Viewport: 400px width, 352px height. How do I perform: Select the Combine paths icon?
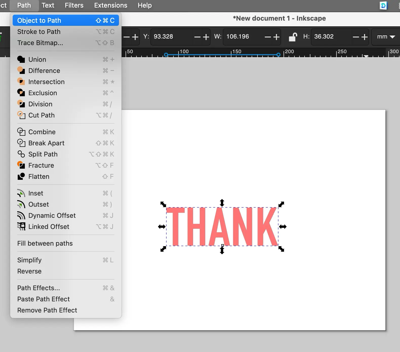coord(21,132)
